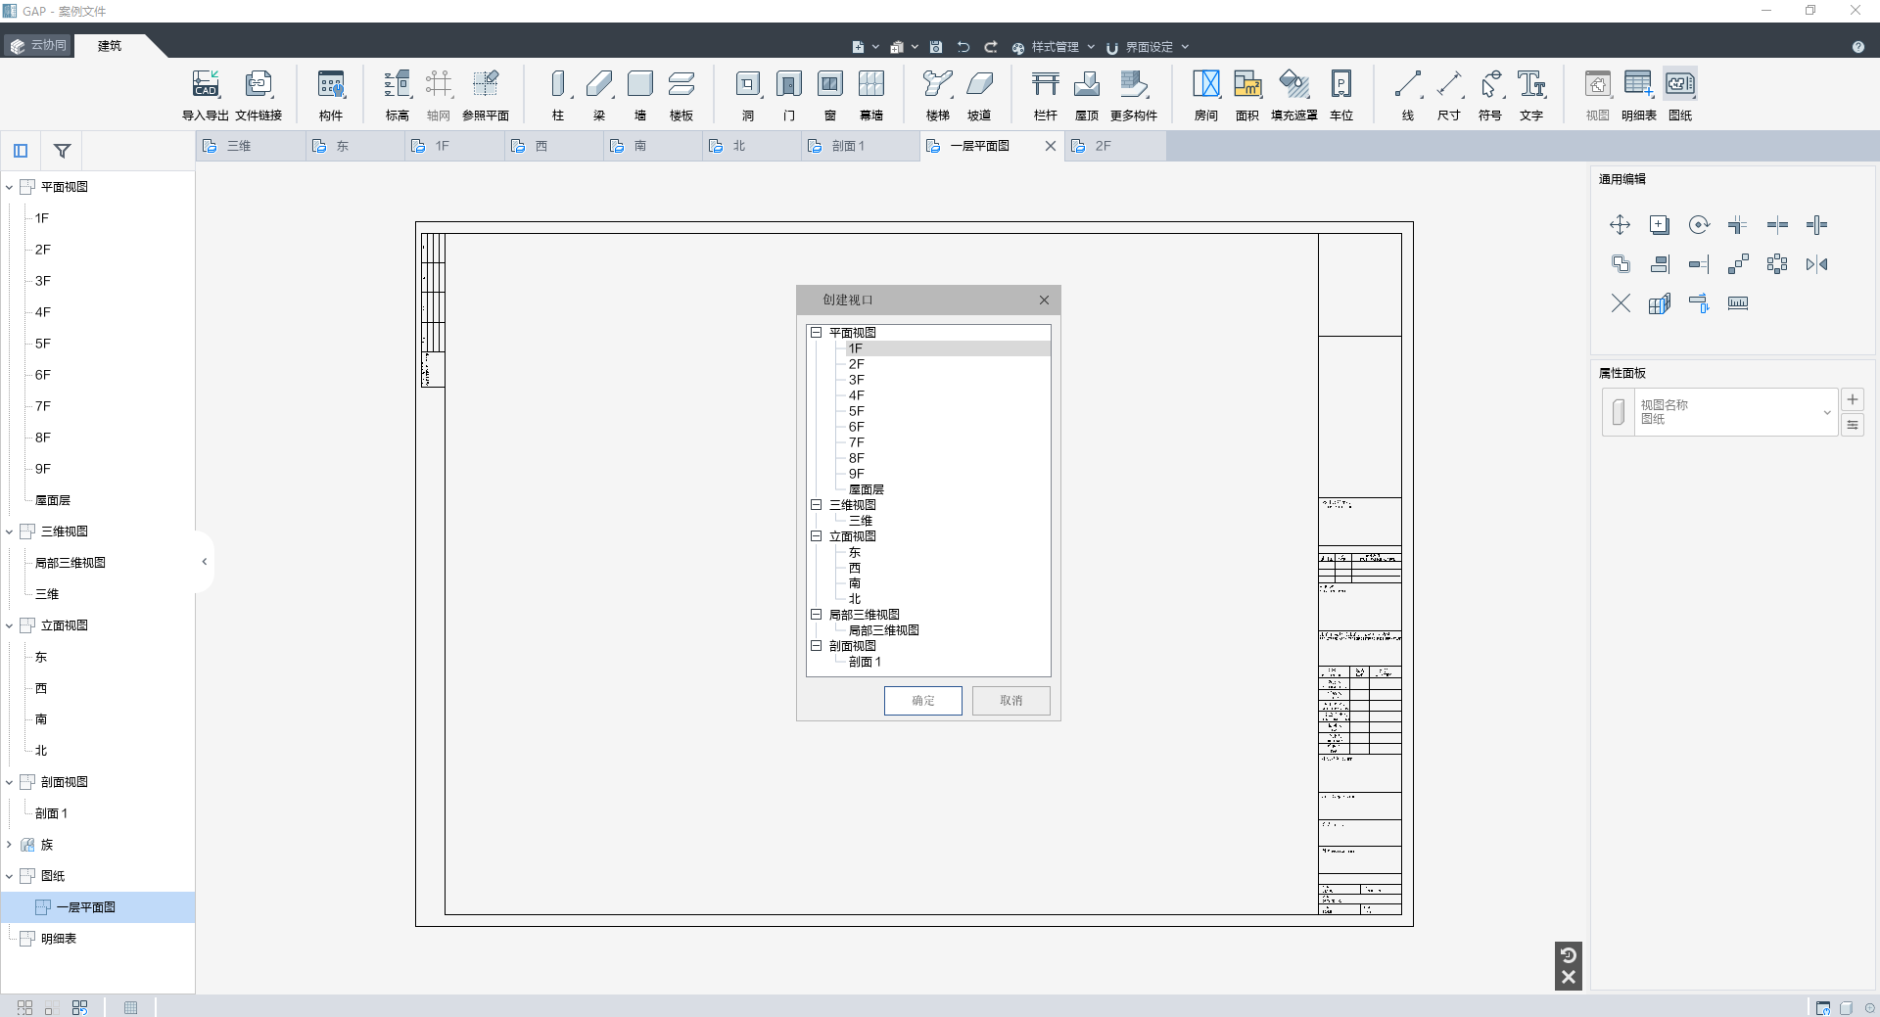Open the filter in project browser
This screenshot has height=1017, width=1880.
(62, 151)
